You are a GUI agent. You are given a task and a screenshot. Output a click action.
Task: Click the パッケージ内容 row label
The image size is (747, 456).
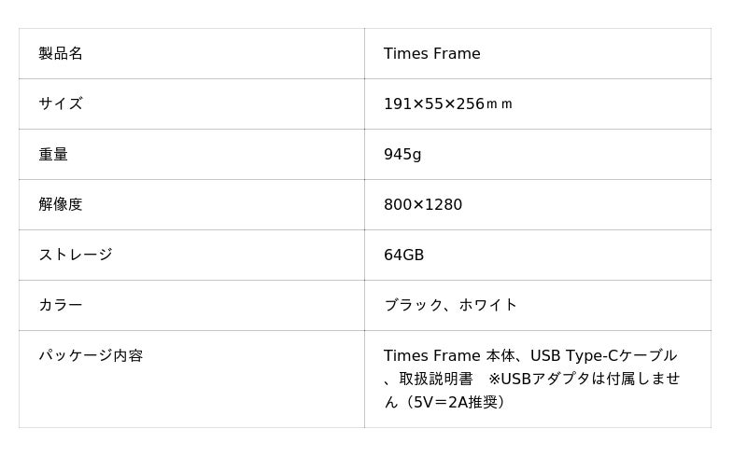[91, 356]
